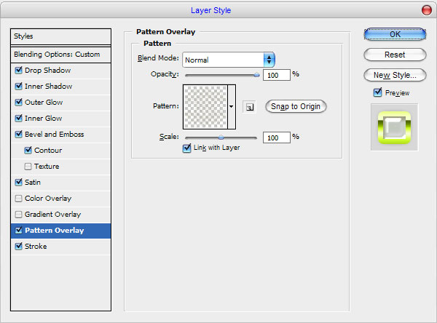
Task: Toggle the Link with Layer checkbox
Action: pyautogui.click(x=186, y=148)
